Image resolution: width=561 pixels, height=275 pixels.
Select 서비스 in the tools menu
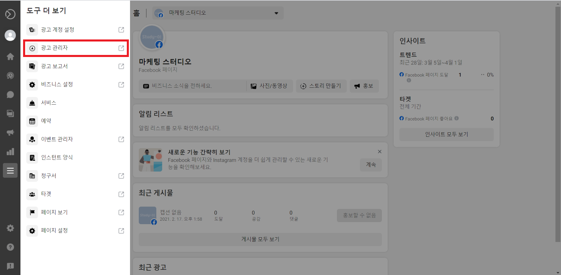[76, 103]
